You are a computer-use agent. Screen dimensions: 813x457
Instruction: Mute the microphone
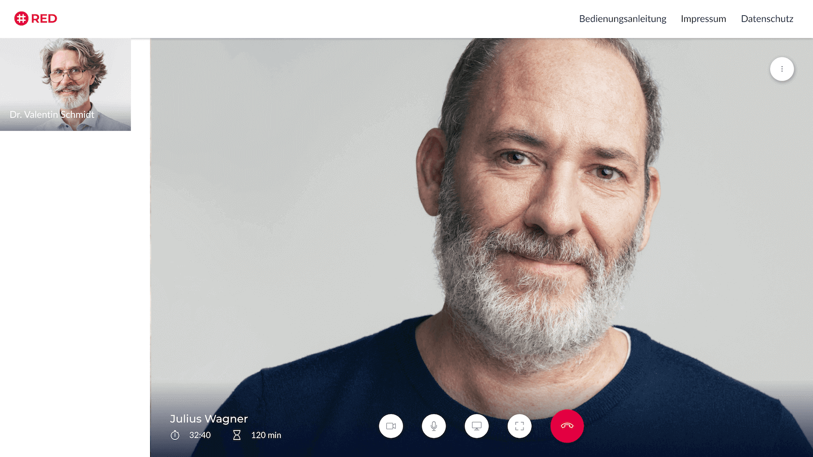coord(434,426)
